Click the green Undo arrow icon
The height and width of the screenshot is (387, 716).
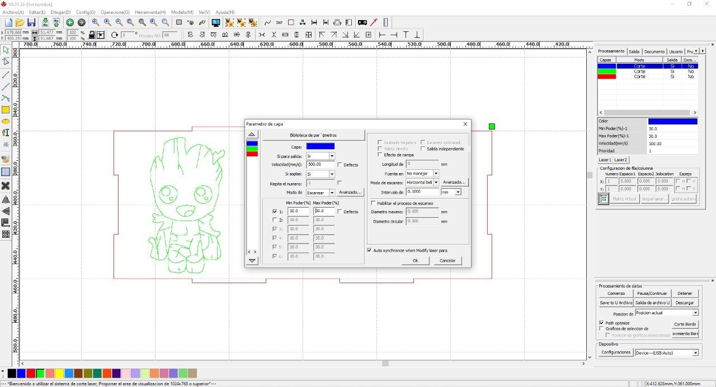point(70,22)
